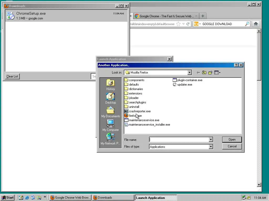Select the components folder
269x201 pixels.
(x=134, y=80)
